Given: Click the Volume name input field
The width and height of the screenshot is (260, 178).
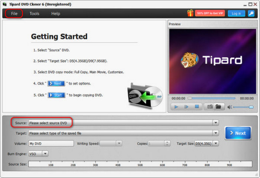Looking at the screenshot, I should click(x=51, y=143).
